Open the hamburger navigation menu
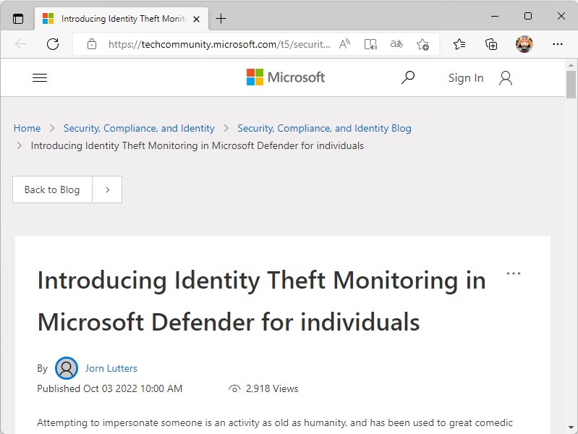The image size is (578, 434). pyautogui.click(x=40, y=78)
